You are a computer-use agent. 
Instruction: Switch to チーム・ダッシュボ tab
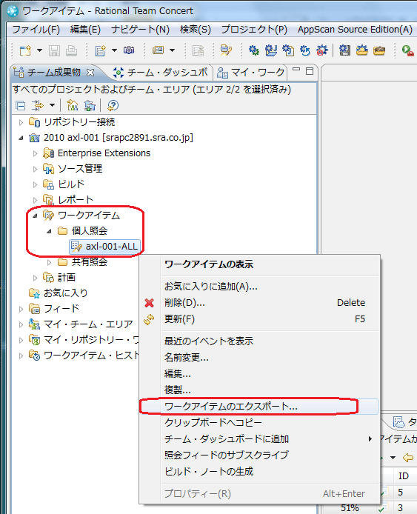[160, 73]
